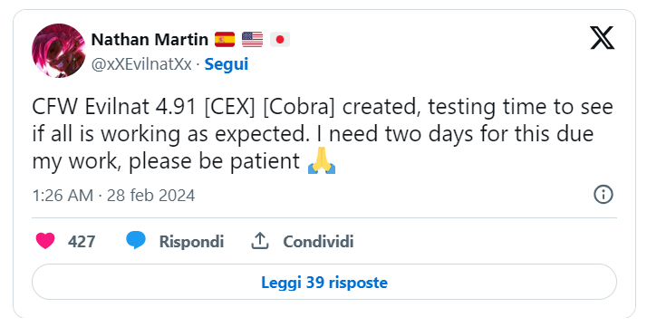Open the @xXEvilnatXx handle link
Screen dimensions: 647x327
(141, 64)
